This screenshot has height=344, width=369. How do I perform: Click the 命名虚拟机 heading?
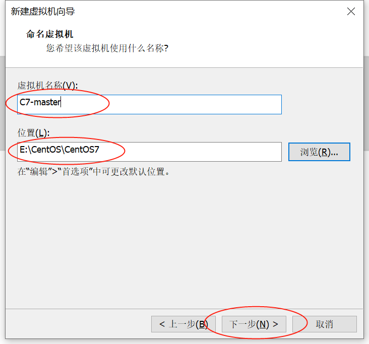click(x=50, y=34)
